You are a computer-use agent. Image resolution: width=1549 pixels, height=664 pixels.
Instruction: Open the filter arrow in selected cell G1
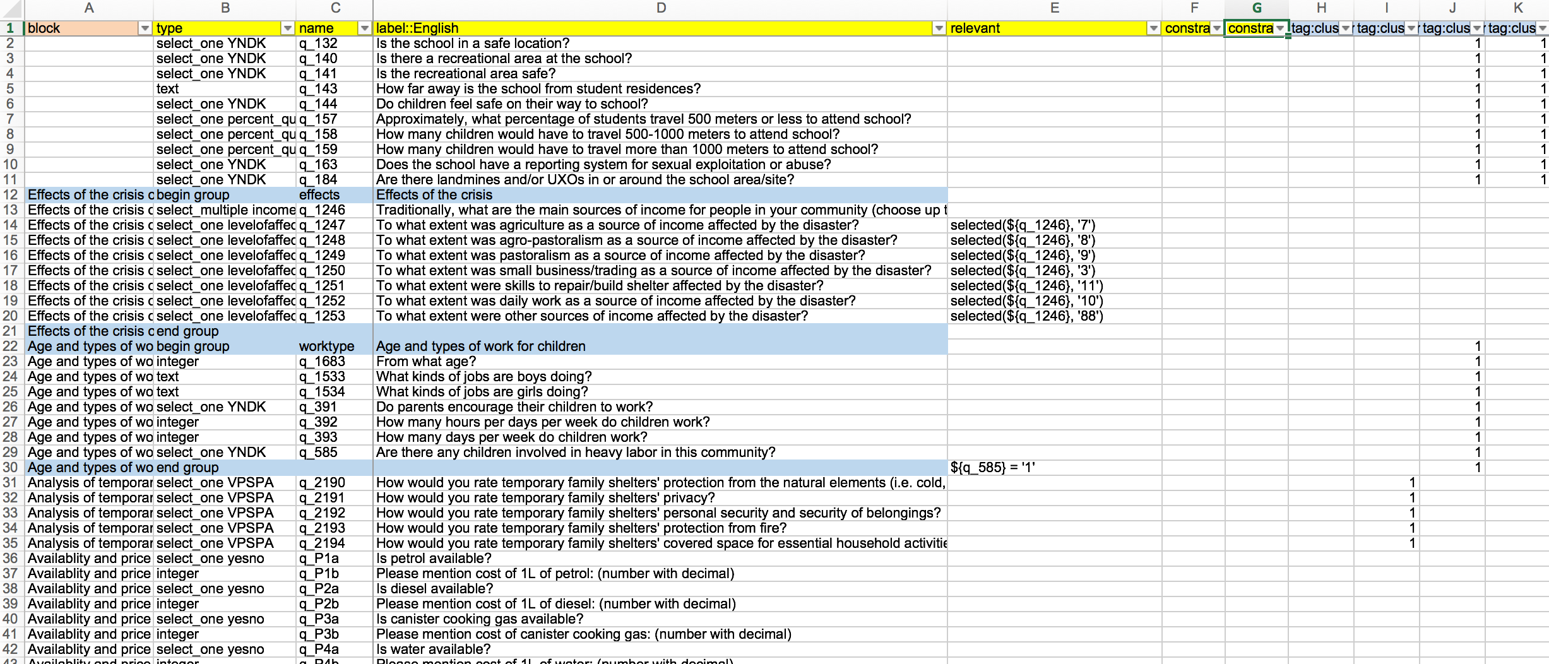1279,28
